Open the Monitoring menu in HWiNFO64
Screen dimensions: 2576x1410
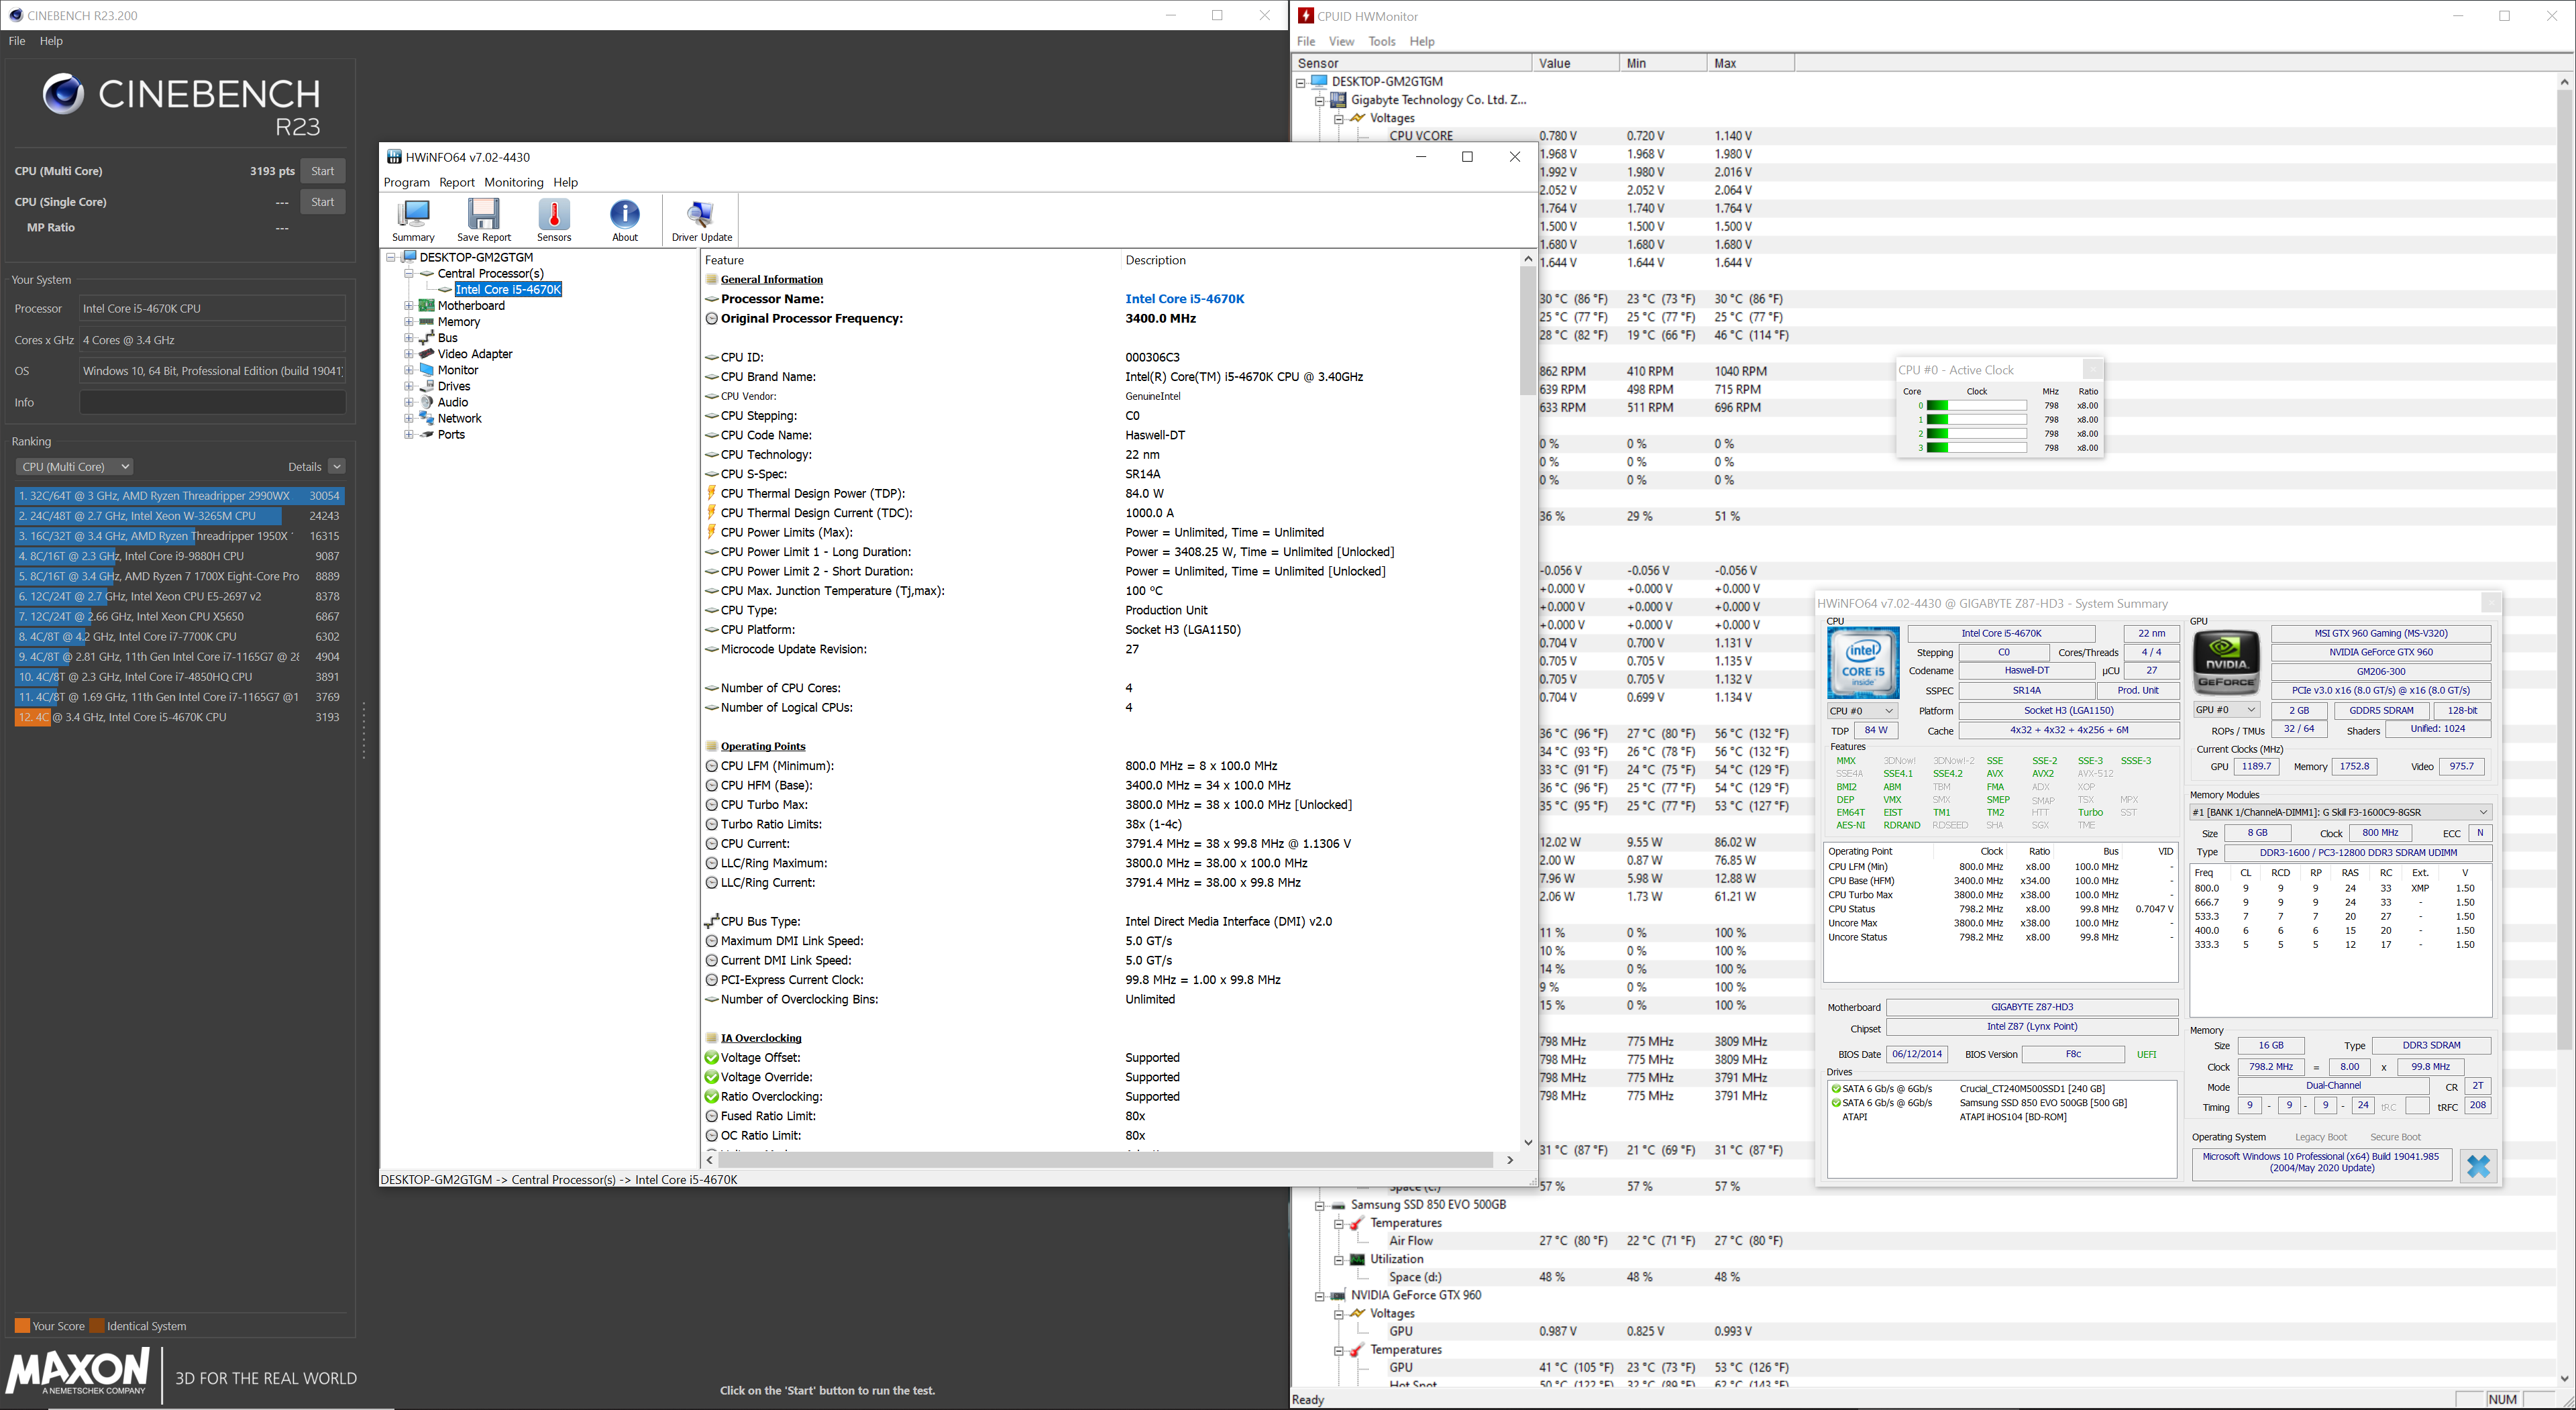[513, 183]
